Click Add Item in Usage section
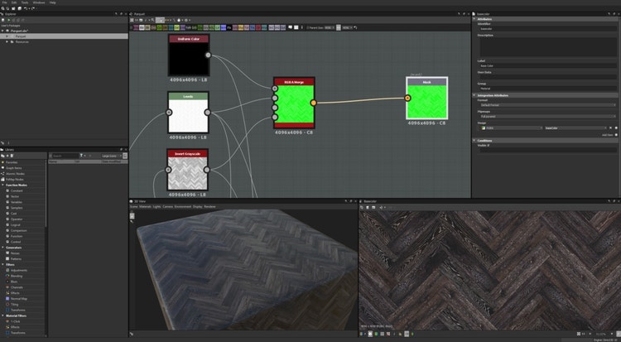 coord(614,133)
